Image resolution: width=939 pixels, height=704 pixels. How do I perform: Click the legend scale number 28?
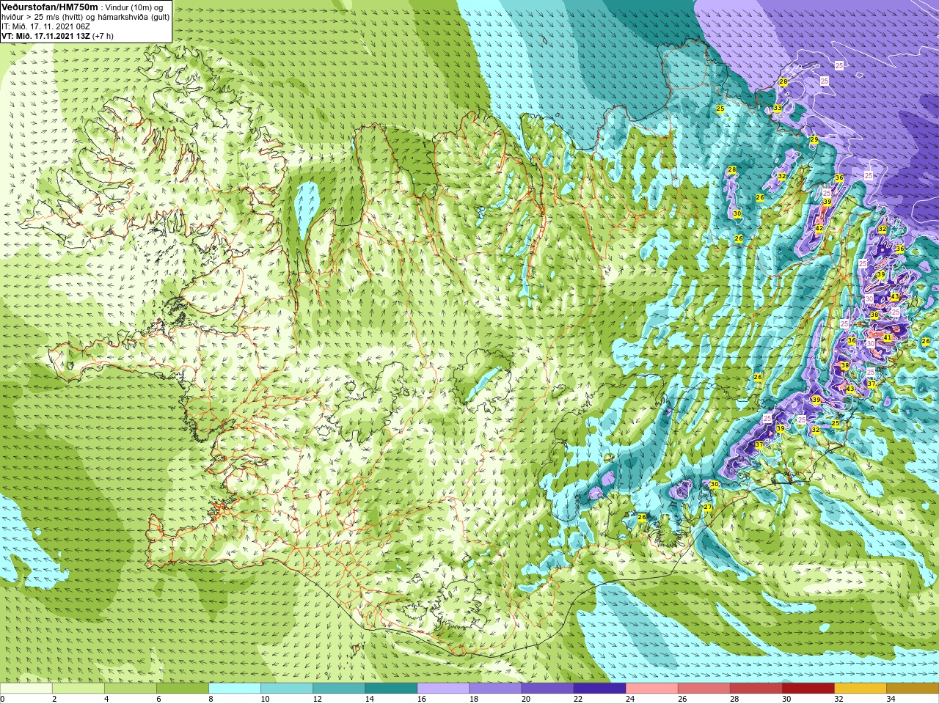point(734,699)
